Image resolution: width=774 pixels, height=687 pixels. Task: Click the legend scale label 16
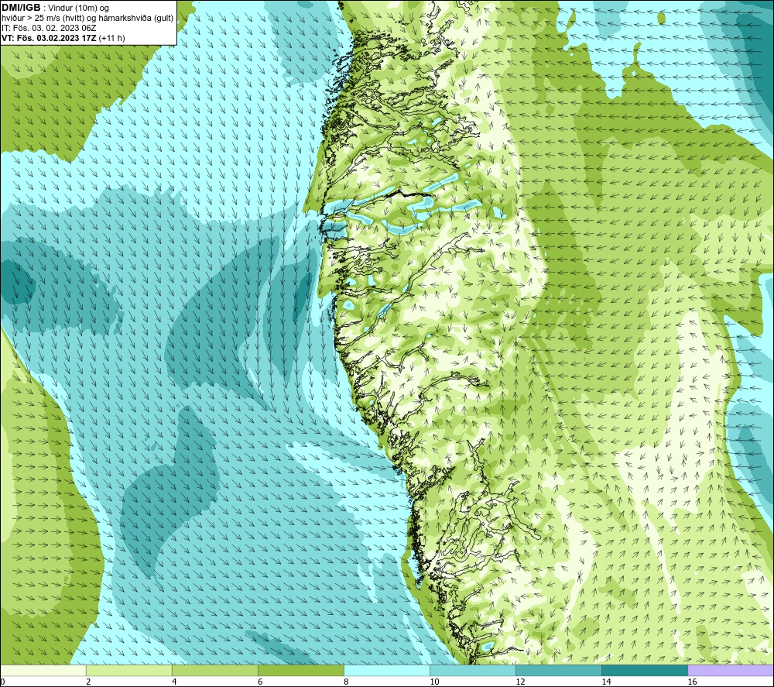pos(692,682)
